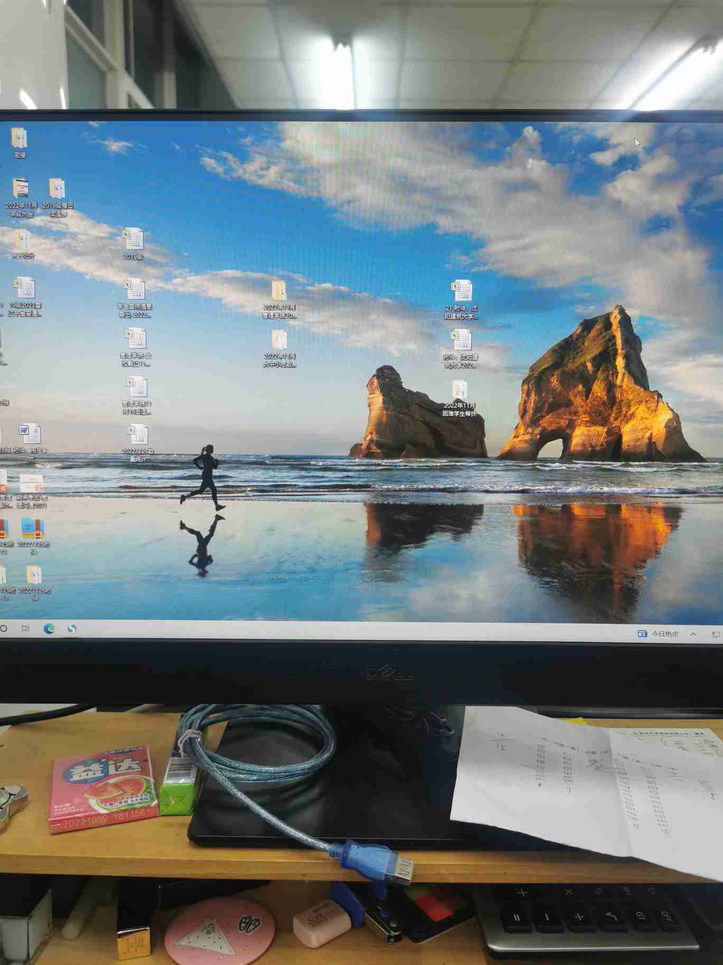Open the spreadsheet named 2019级

133,241
